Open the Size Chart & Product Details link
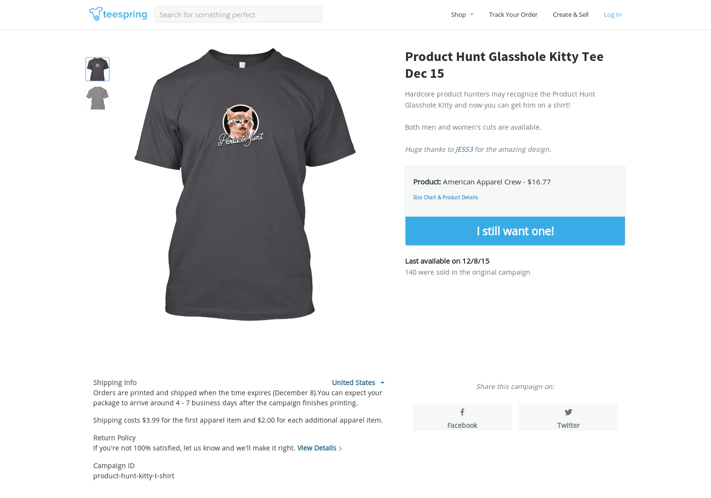This screenshot has height=498, width=711. pyautogui.click(x=445, y=197)
